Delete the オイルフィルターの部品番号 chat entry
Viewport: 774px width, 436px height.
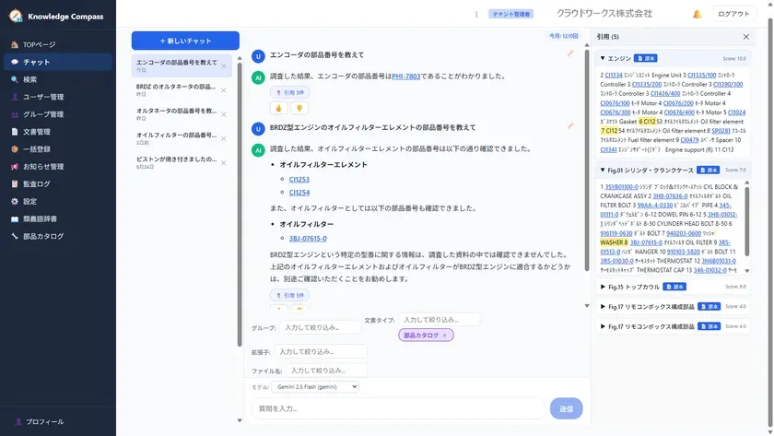[224, 138]
